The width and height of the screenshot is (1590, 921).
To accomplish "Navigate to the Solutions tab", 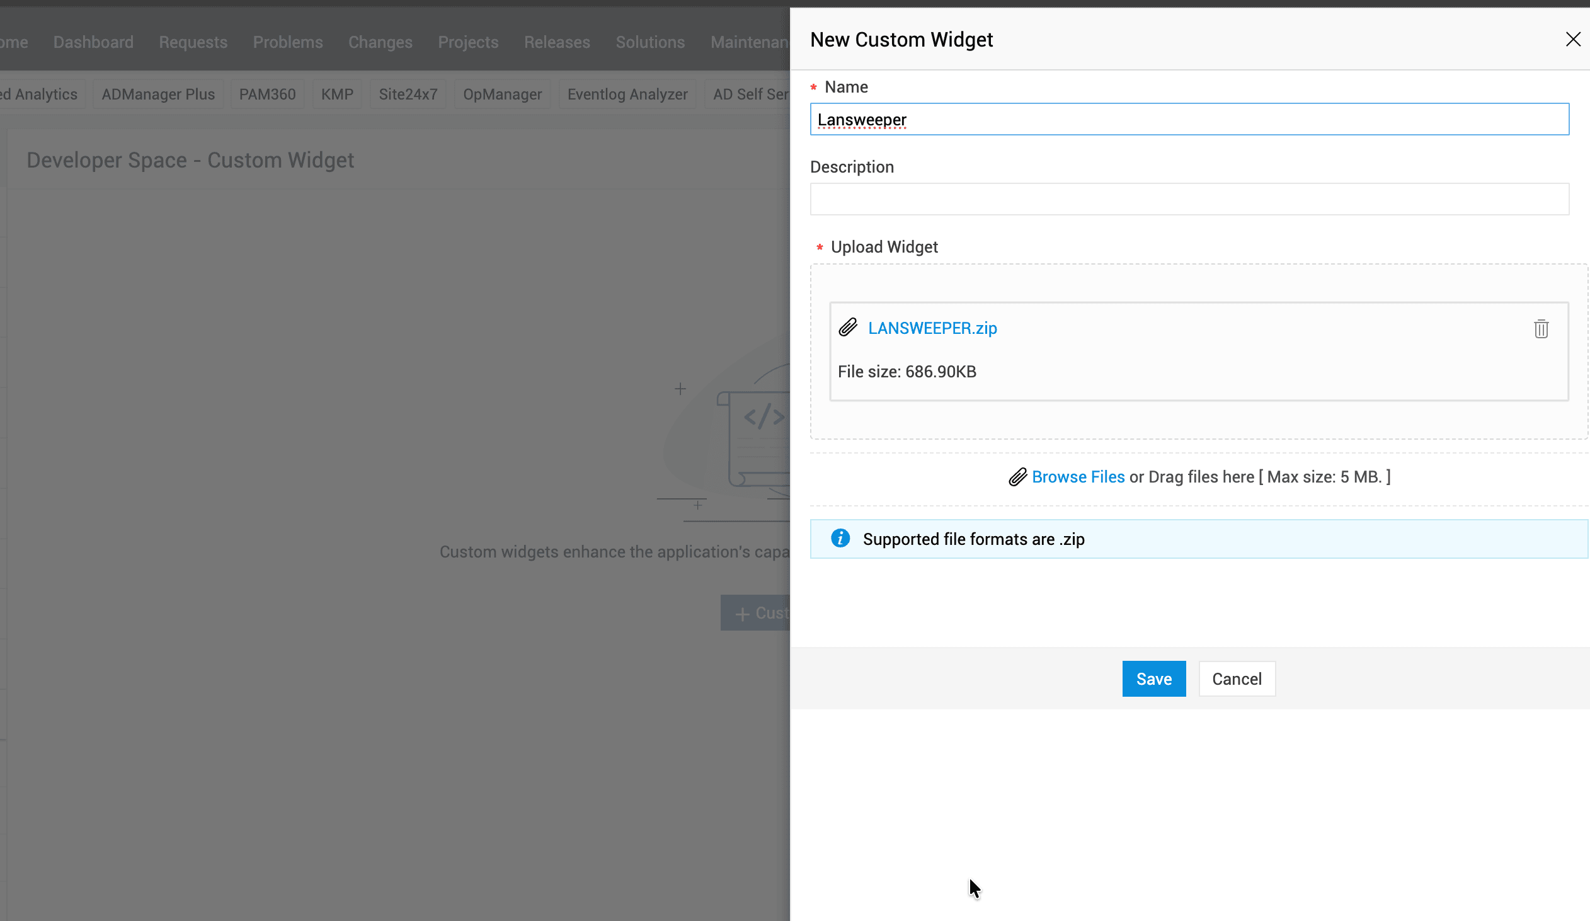I will pyautogui.click(x=650, y=42).
